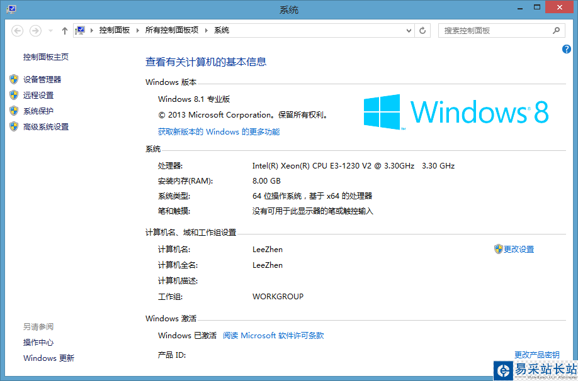
Task: Click the computer icon in address bar
Action: pos(80,31)
